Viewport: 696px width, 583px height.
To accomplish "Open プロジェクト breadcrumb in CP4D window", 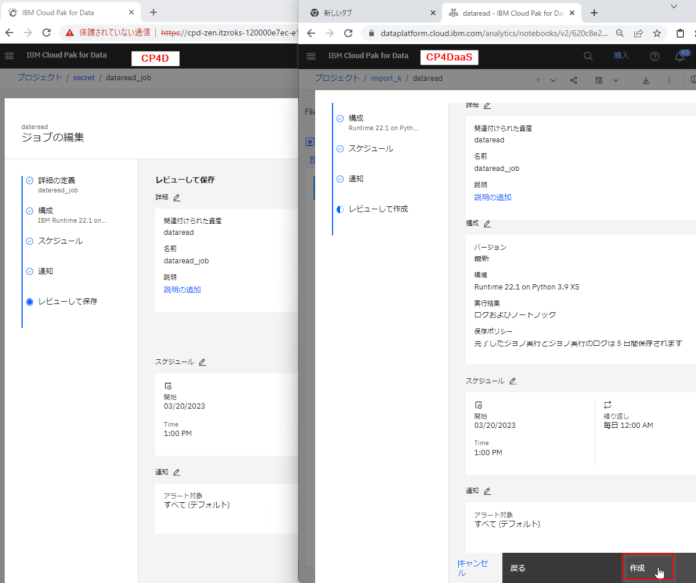I will click(40, 77).
